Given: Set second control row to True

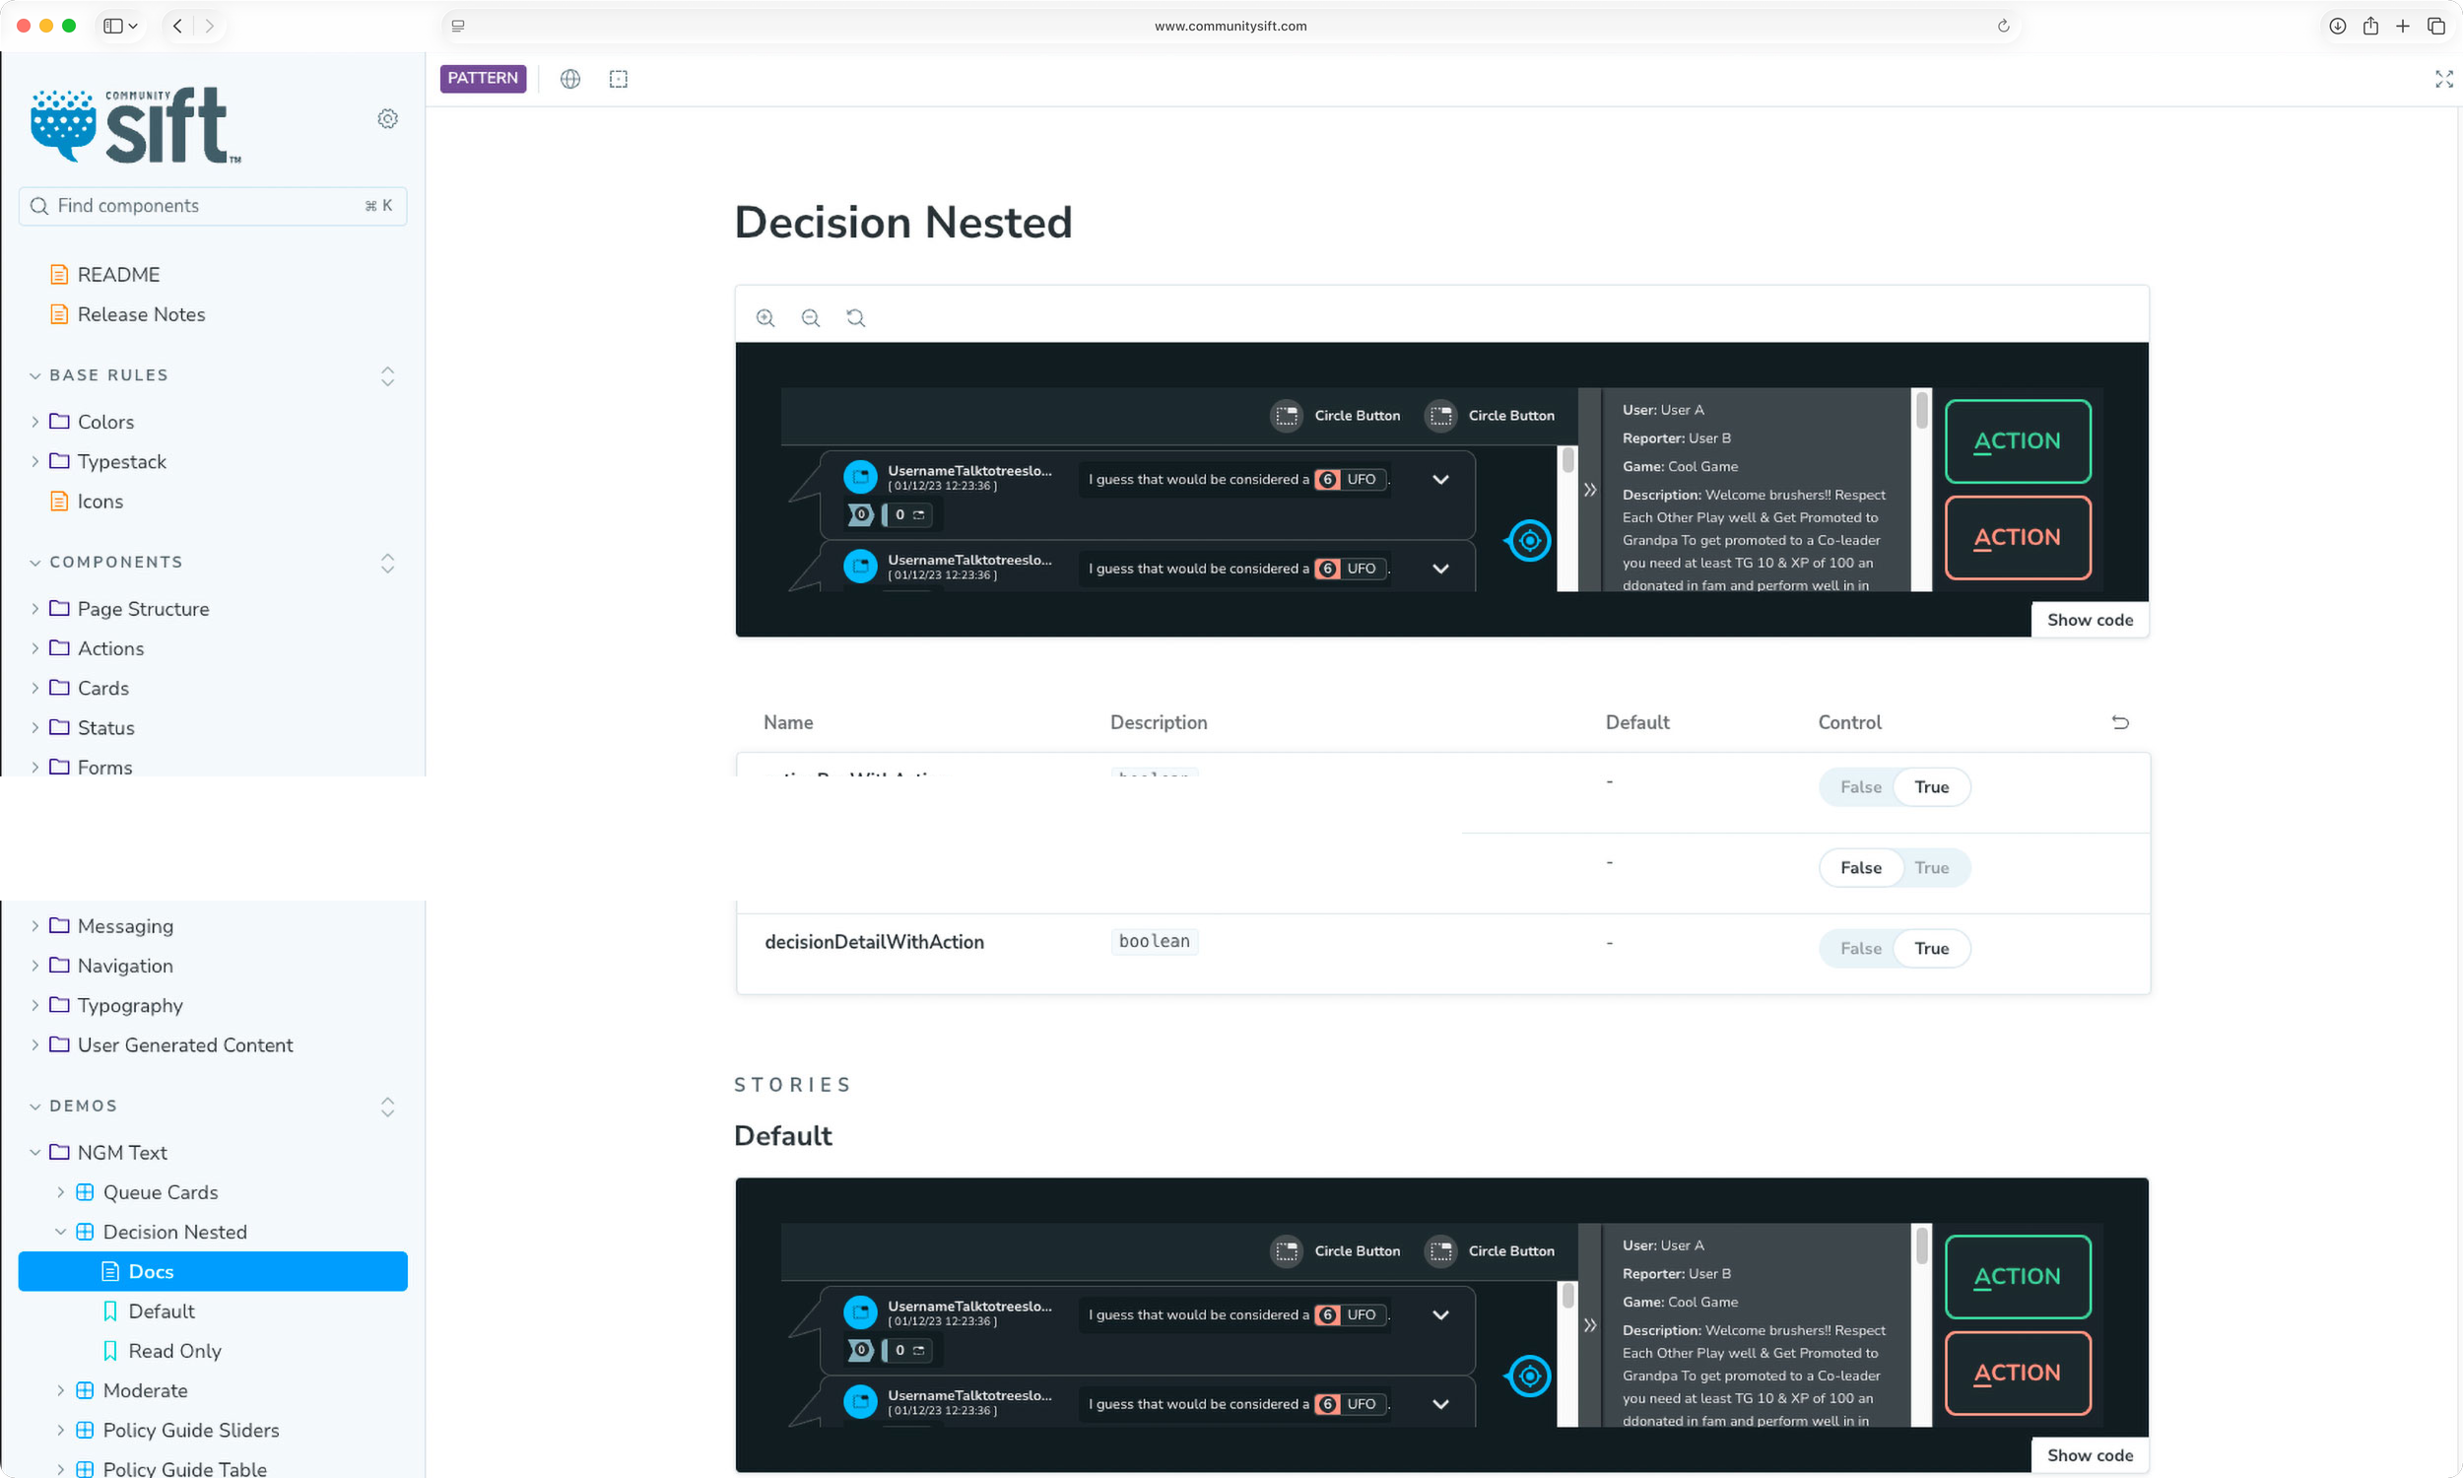Looking at the screenshot, I should pos(1930,867).
